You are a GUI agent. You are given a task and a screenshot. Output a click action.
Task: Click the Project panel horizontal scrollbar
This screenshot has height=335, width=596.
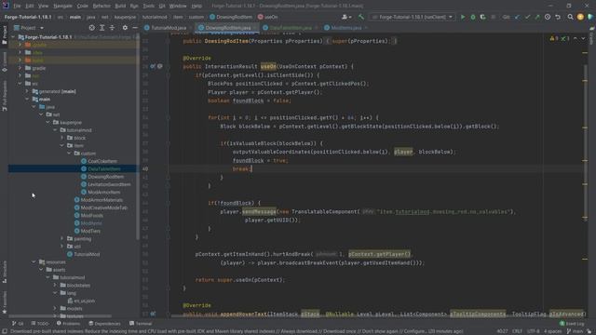pyautogui.click(x=61, y=315)
